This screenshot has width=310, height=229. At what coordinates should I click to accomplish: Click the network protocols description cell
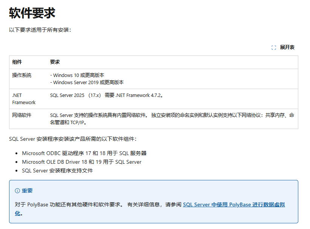172,119
